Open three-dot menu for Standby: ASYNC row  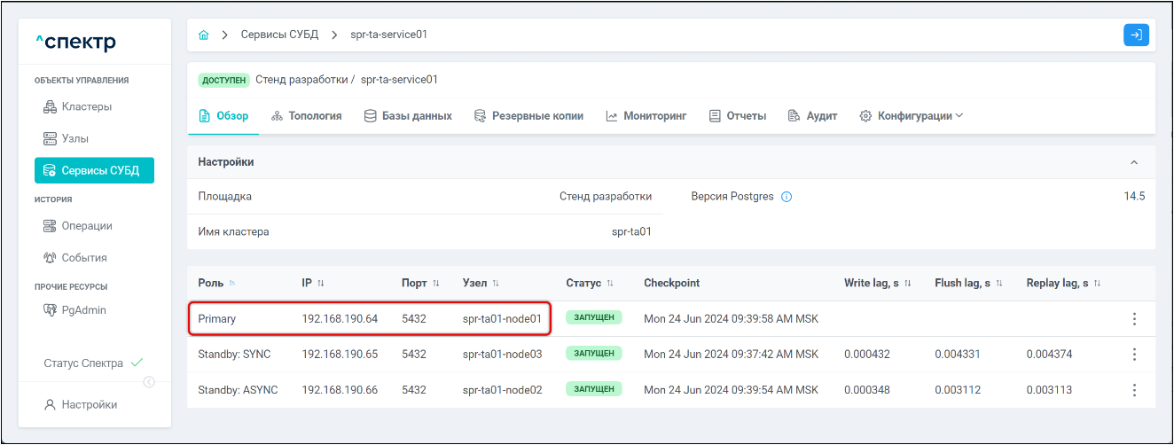1134,390
